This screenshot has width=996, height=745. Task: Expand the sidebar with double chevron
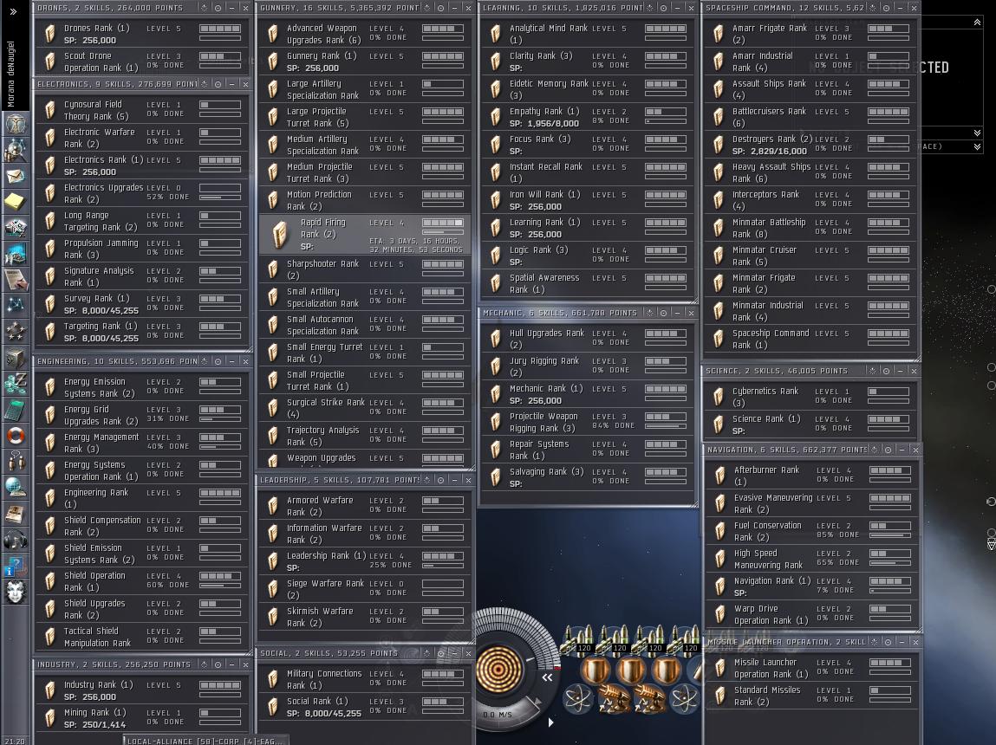[13, 11]
